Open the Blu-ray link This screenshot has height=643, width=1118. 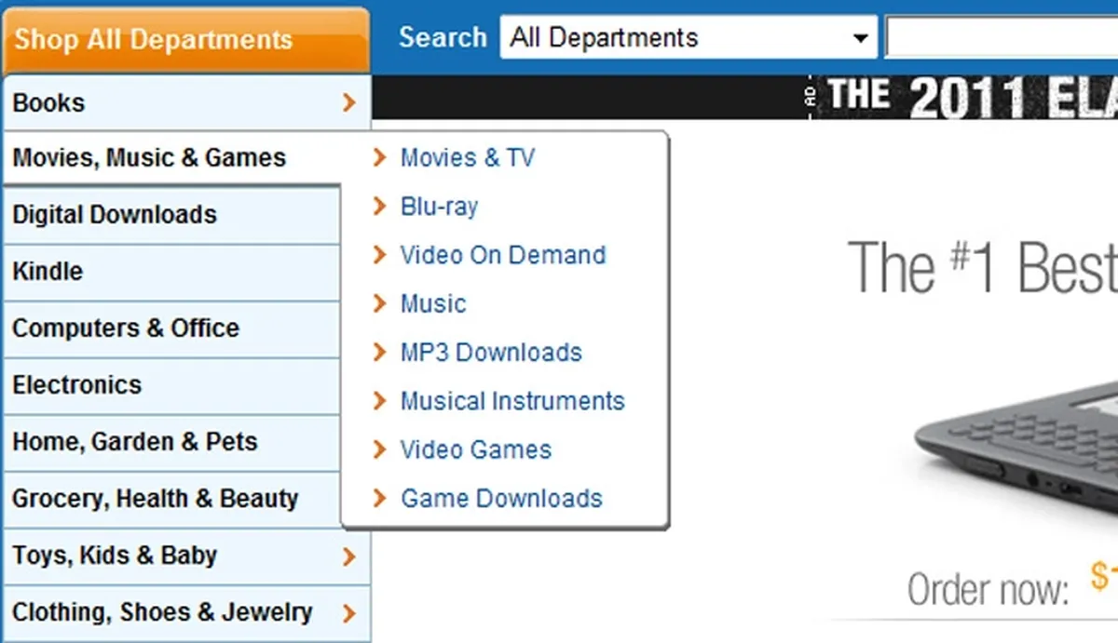pos(439,207)
